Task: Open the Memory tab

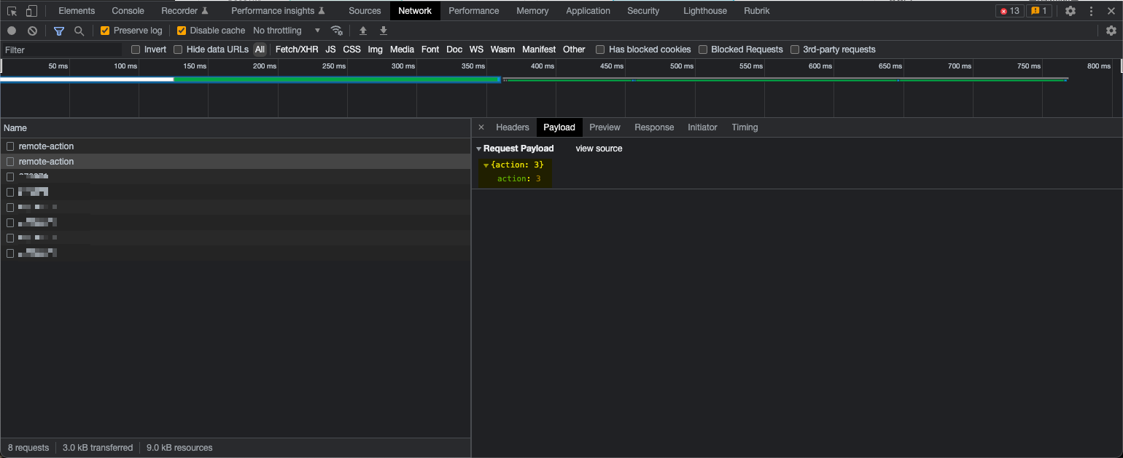Action: [532, 11]
